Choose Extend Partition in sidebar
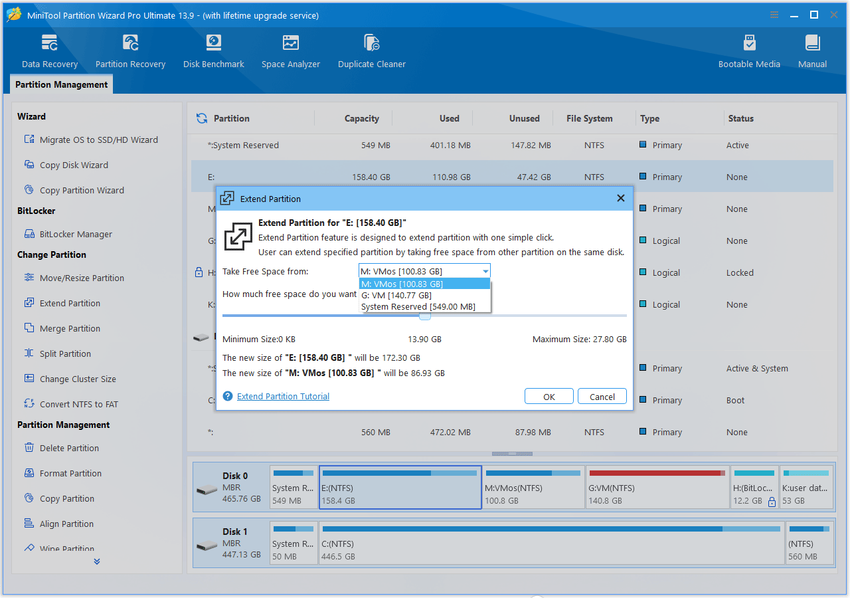 point(62,303)
